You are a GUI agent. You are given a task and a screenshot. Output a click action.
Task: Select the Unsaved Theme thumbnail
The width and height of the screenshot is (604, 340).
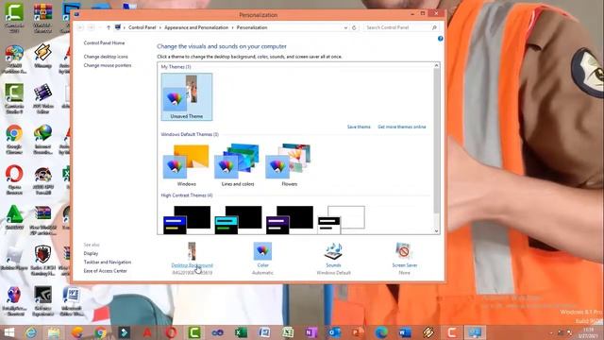(x=187, y=96)
